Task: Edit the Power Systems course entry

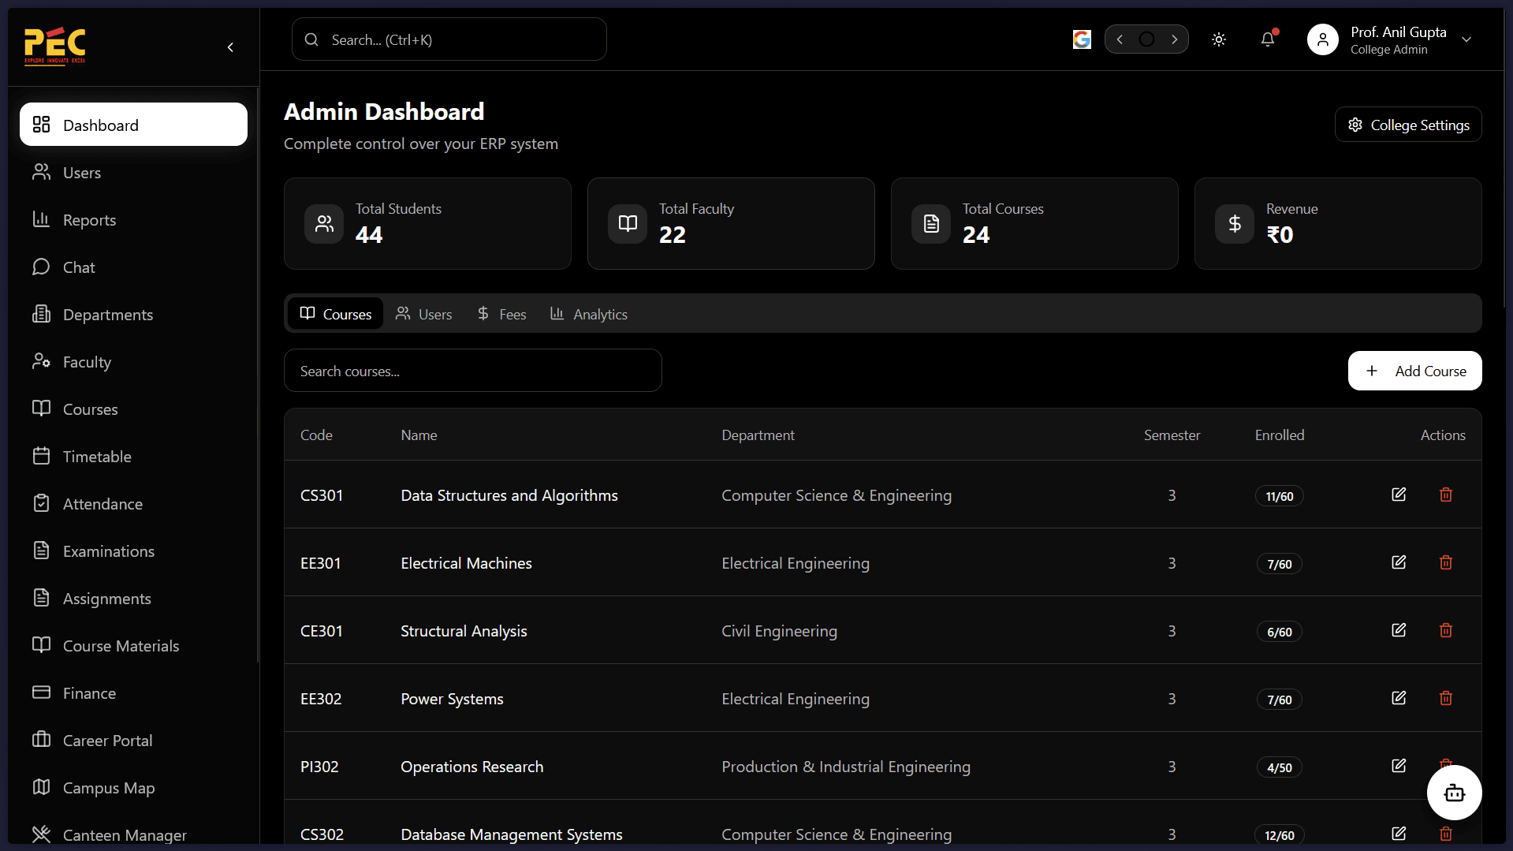Action: click(x=1399, y=697)
